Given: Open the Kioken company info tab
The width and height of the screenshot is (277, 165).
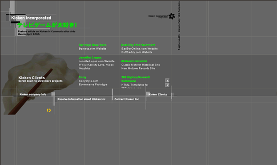Looking at the screenshot, I should [x=33, y=94].
